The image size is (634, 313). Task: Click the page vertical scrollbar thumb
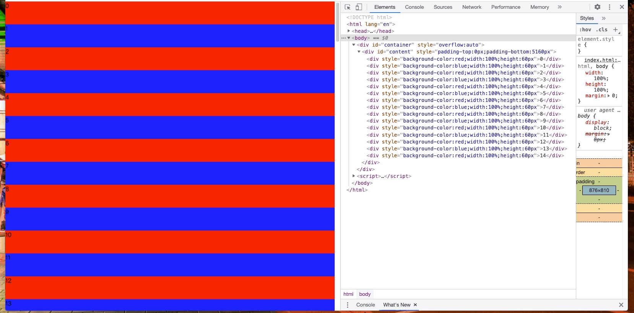click(x=337, y=22)
